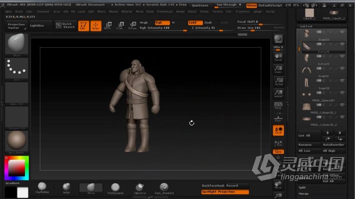Screen dimensions: 355x199
Task: Click the All Low button
Action: [x=309, y=150]
